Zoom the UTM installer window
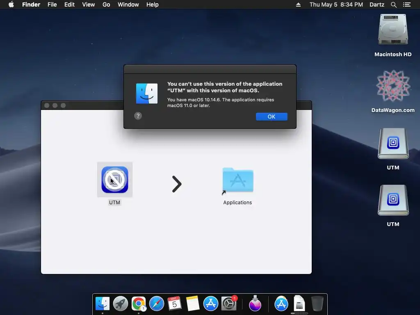Viewport: 420px width, 315px height. point(63,105)
